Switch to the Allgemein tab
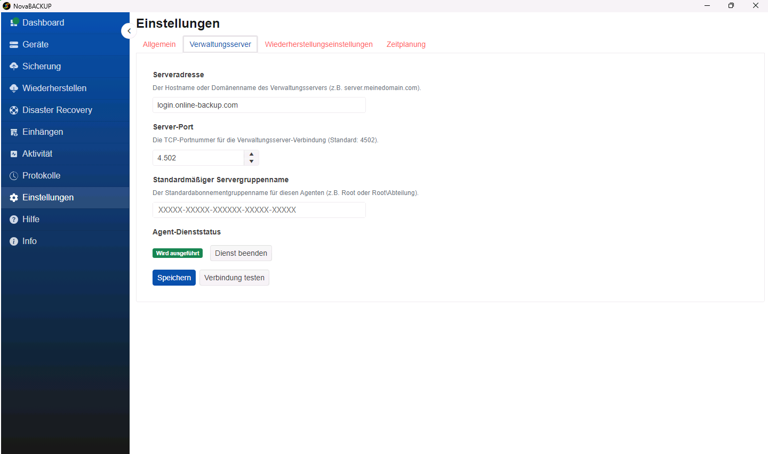The image size is (768, 454). tap(159, 44)
